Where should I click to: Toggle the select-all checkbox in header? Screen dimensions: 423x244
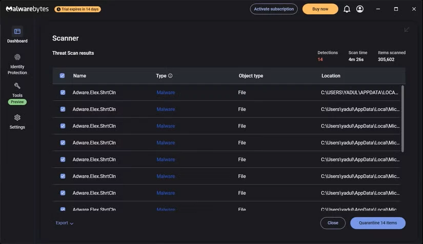click(x=62, y=76)
